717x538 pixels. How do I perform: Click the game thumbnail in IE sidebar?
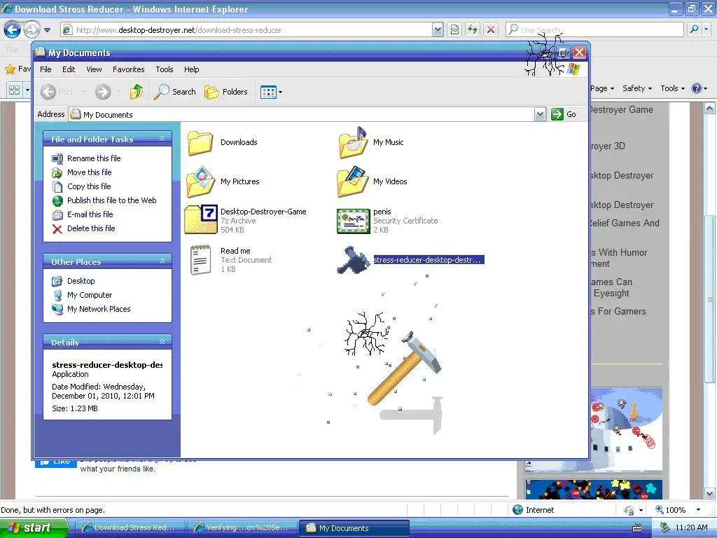tap(625, 429)
